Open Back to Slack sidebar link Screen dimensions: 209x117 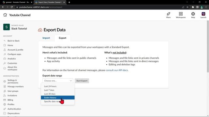(13, 41)
